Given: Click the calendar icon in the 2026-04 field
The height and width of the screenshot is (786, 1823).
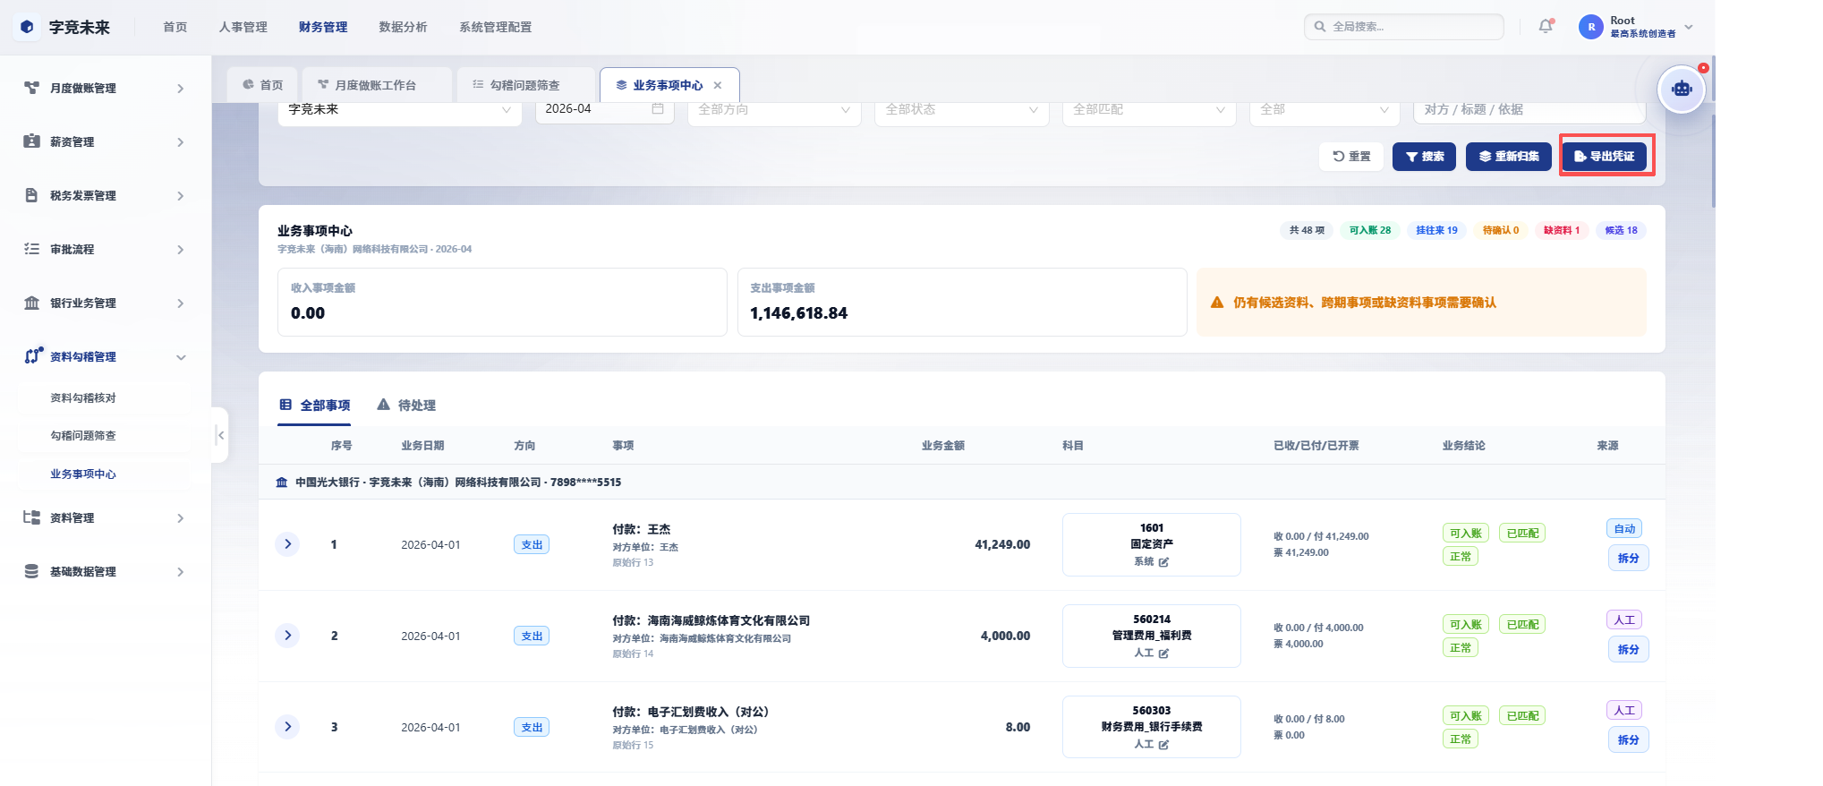Looking at the screenshot, I should pyautogui.click(x=658, y=108).
